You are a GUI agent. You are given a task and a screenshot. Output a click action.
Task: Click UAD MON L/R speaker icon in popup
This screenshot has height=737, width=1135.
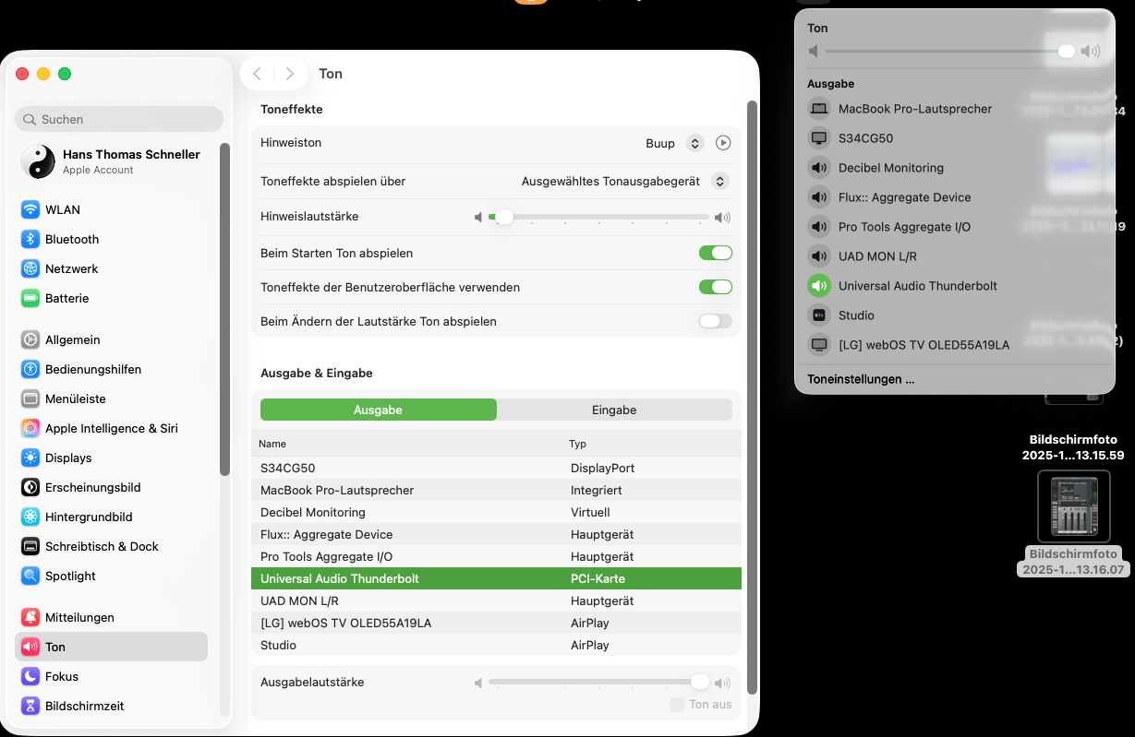[818, 256]
